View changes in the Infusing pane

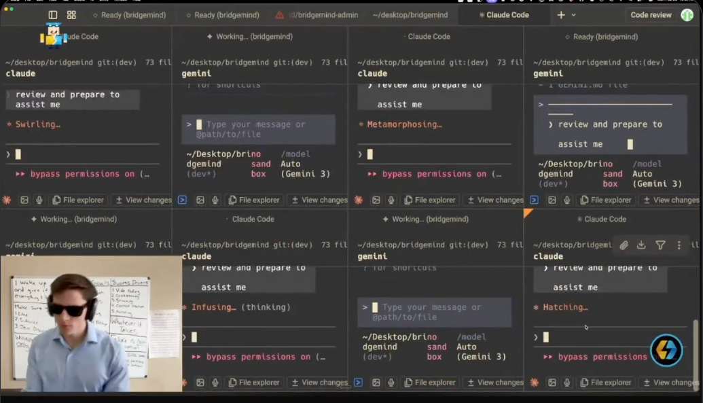[x=319, y=383]
